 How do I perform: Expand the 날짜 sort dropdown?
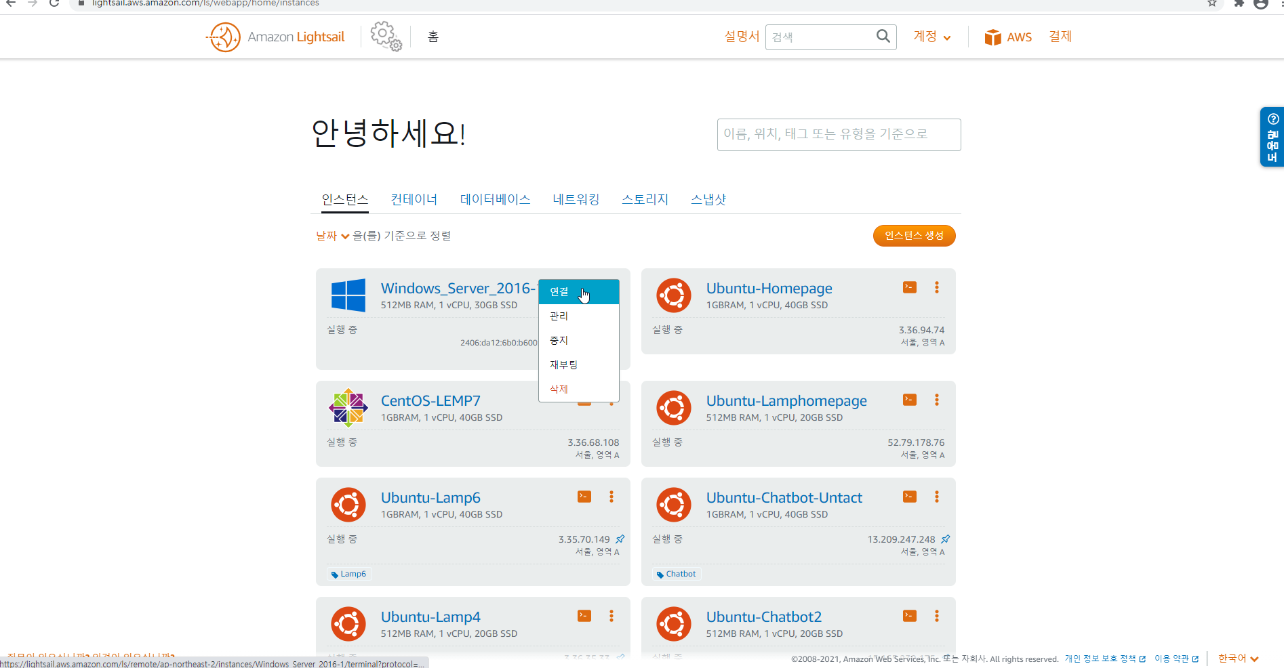(x=333, y=236)
